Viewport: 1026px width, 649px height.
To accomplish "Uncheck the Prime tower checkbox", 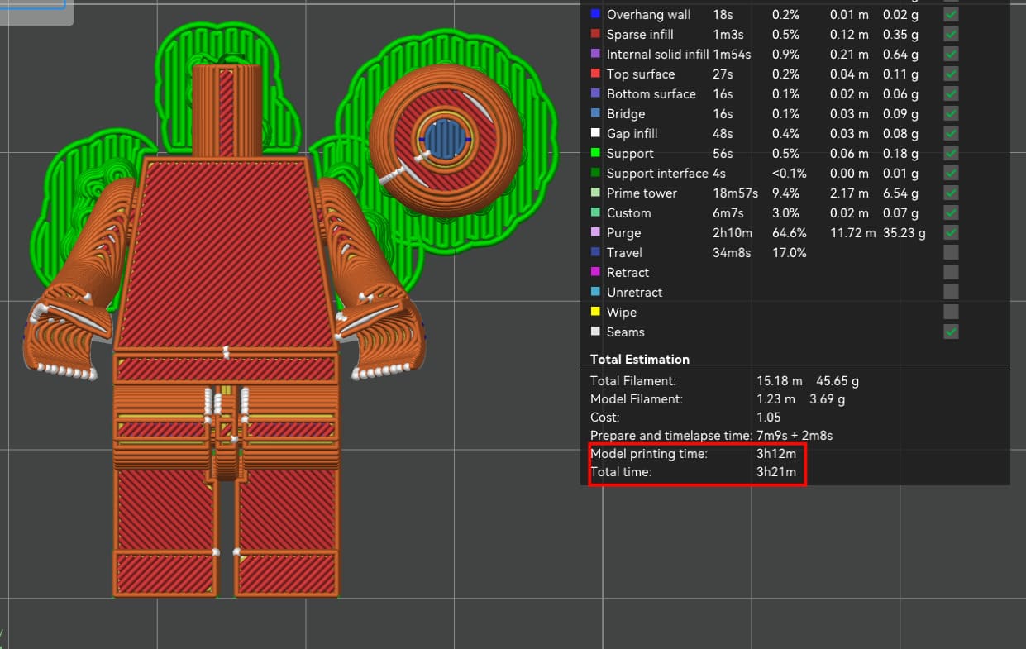I will coord(951,193).
